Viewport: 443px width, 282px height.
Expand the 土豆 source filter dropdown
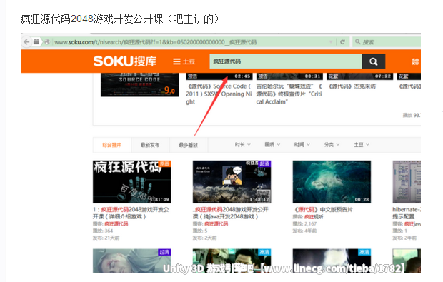tap(362, 144)
